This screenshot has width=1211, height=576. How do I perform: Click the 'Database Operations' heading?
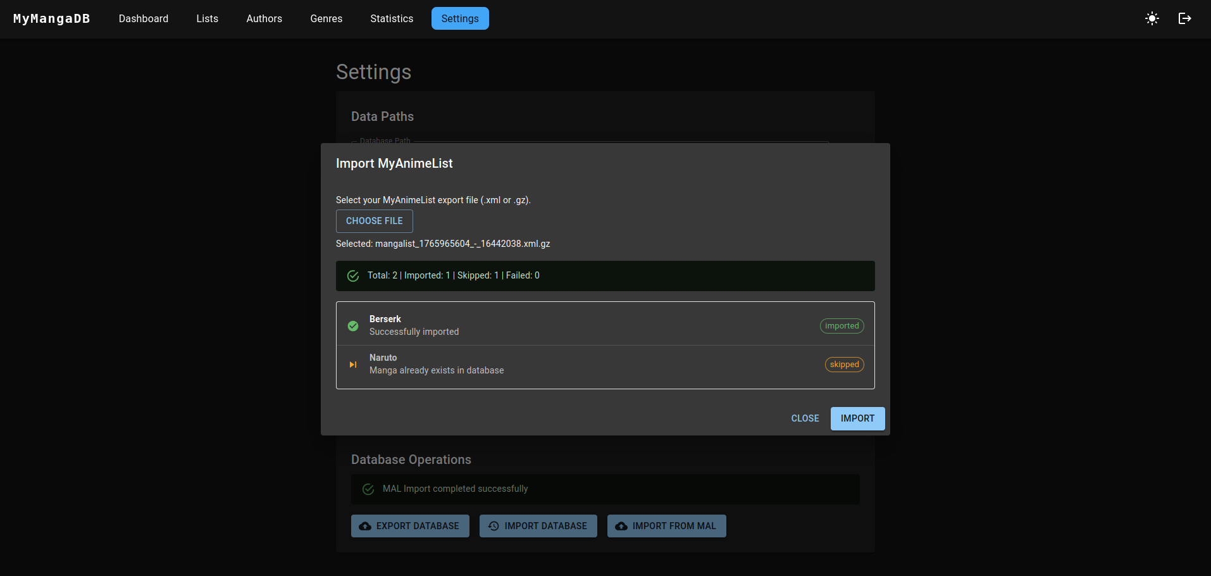pyautogui.click(x=411, y=460)
